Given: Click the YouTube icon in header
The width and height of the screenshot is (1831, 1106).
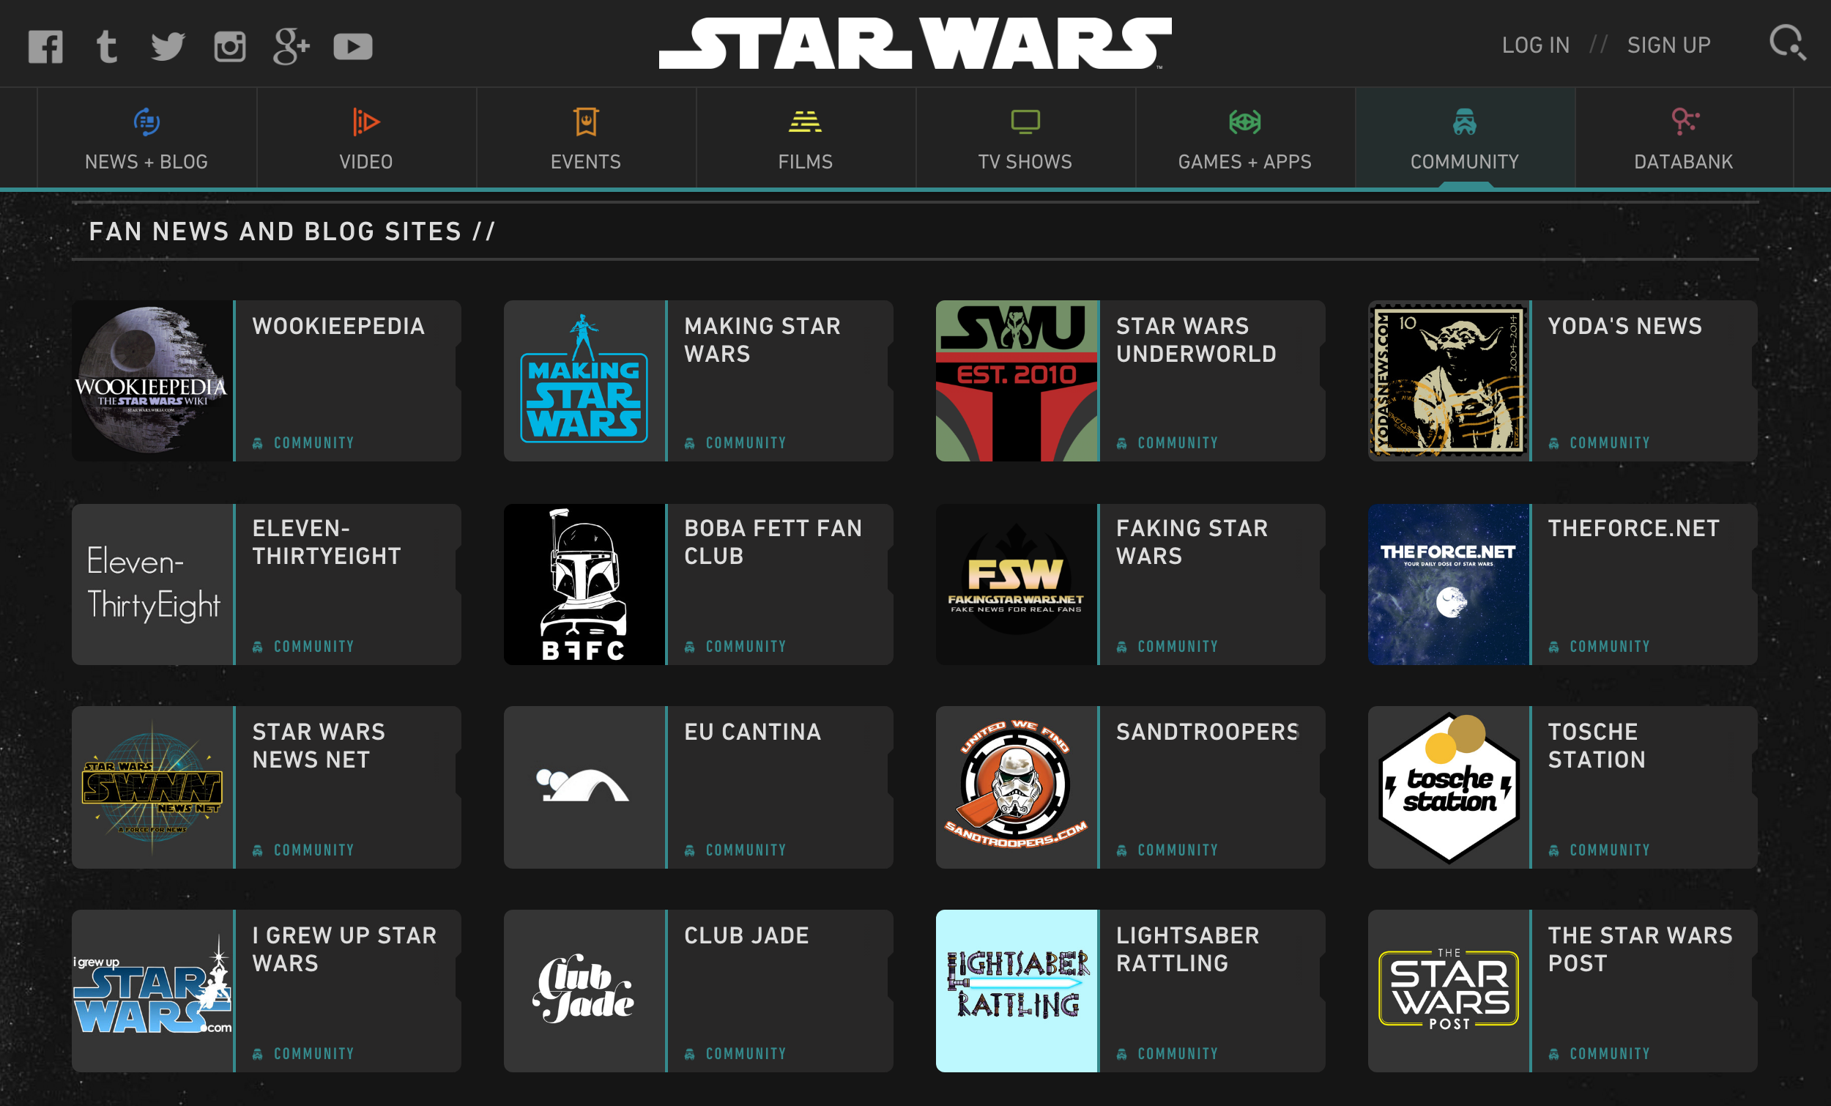Looking at the screenshot, I should [352, 47].
